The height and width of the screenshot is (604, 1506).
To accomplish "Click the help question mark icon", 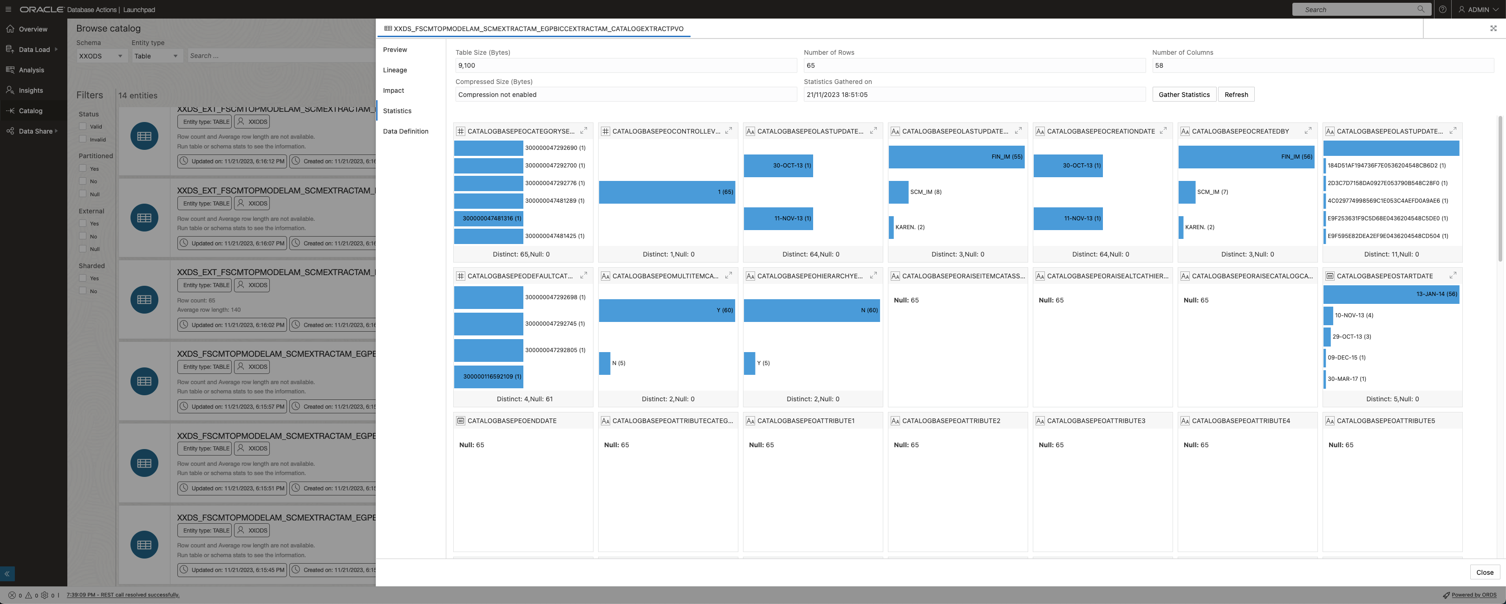I will pos(1442,9).
